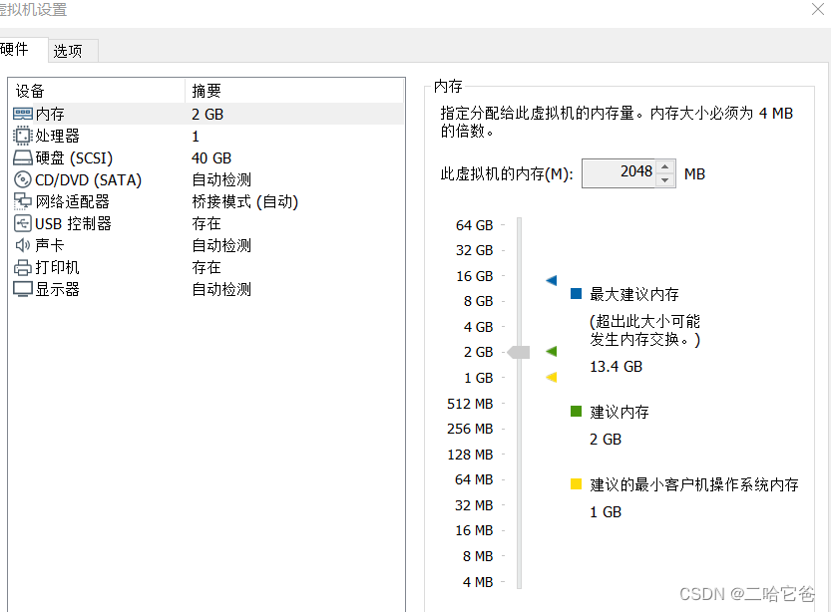Click the processor icon in device list
831x612 pixels.
click(x=23, y=137)
